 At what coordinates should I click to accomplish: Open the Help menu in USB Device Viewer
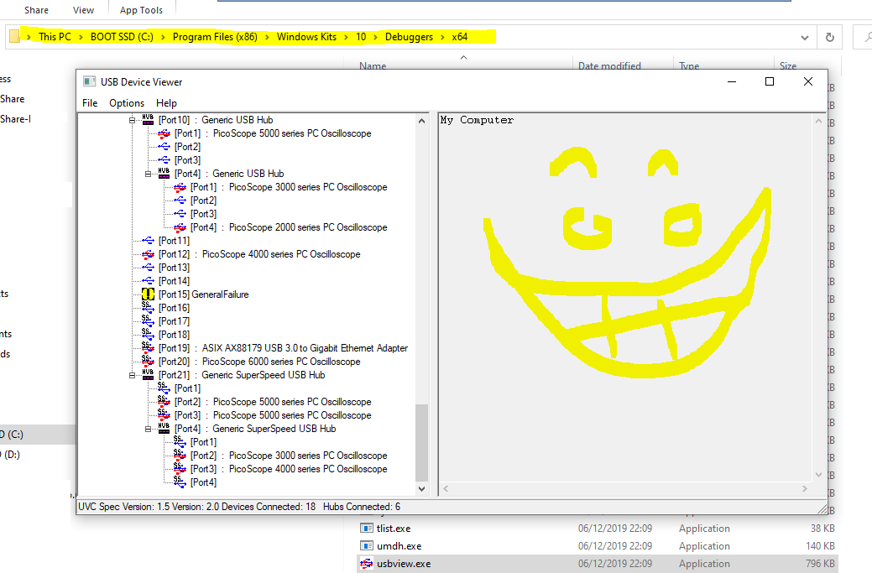point(166,103)
